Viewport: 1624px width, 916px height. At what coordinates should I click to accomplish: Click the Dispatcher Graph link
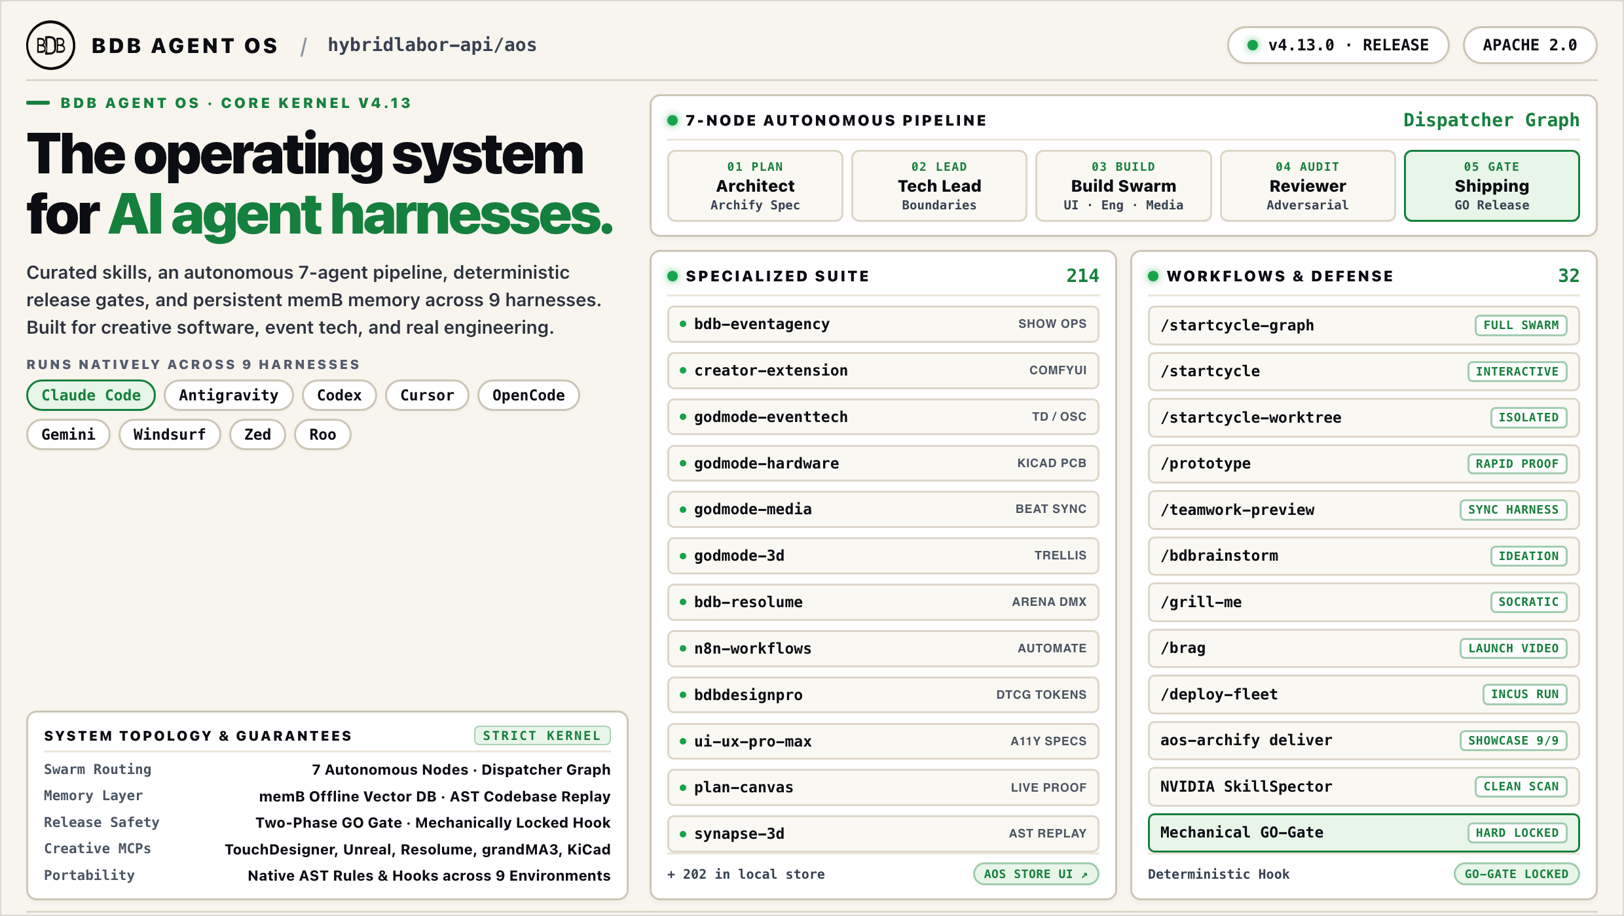1491,120
